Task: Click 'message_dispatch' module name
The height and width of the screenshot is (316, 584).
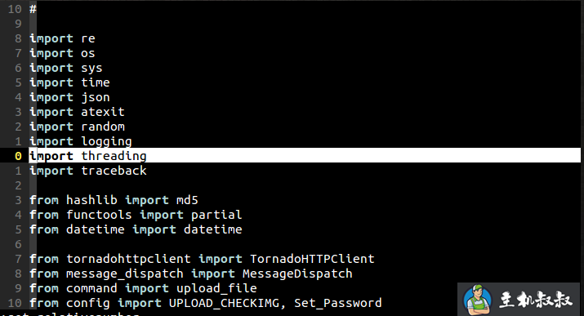Action: (x=125, y=274)
